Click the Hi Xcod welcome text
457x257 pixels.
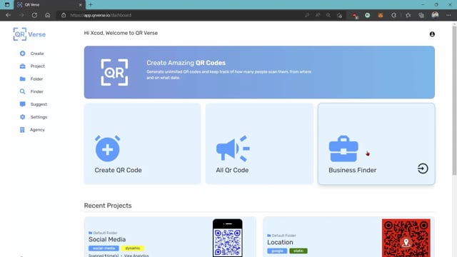point(121,33)
